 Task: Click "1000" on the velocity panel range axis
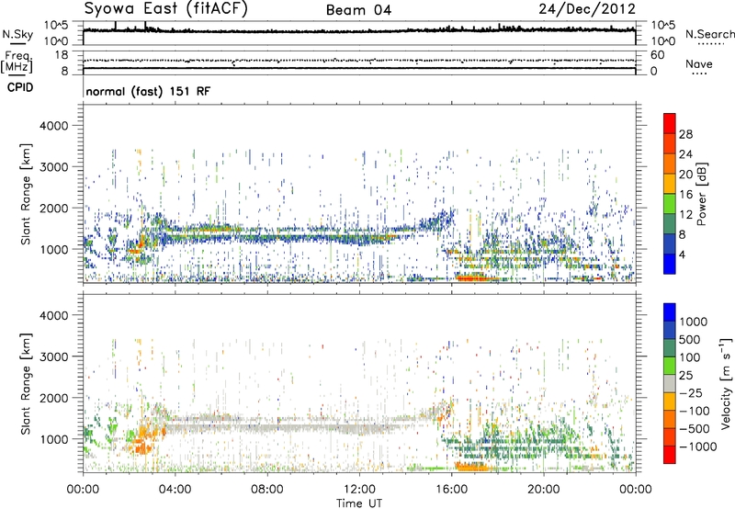[x=54, y=439]
